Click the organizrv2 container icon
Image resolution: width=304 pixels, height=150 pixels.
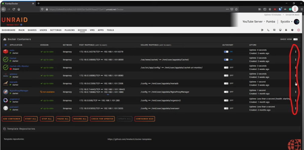coord(5,100)
